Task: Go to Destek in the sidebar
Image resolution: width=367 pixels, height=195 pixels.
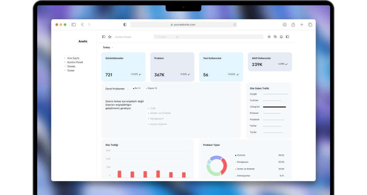Action: [71, 66]
